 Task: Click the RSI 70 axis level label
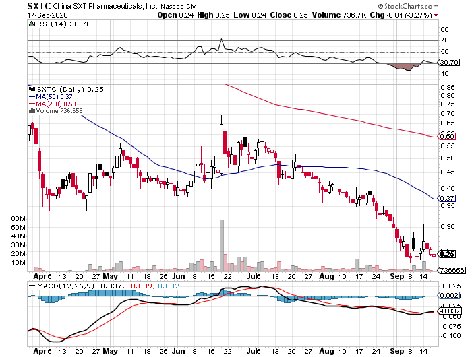pos(444,40)
